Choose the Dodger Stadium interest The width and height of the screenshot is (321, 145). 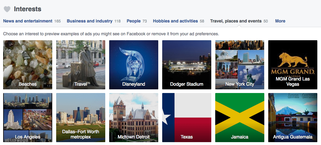coord(187,65)
